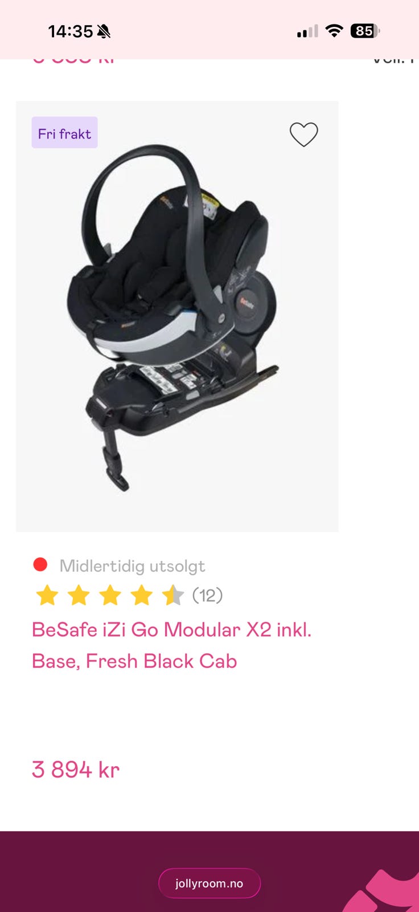Tap the red out-of-stock status dot
This screenshot has height=912, width=419.
coord(40,564)
